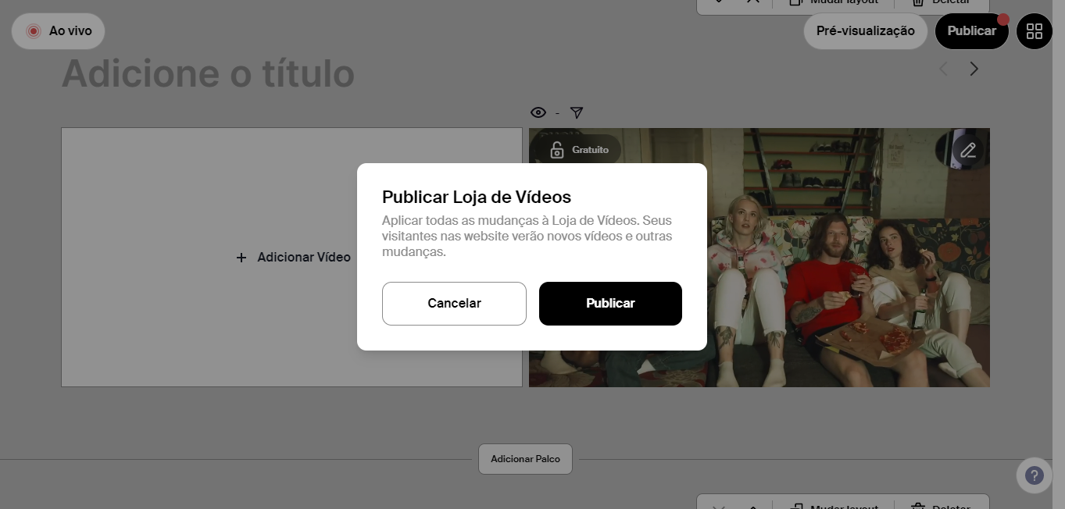Click the page vertical scrollbar
Viewport: 1065px width, 509px height.
pos(1059,255)
